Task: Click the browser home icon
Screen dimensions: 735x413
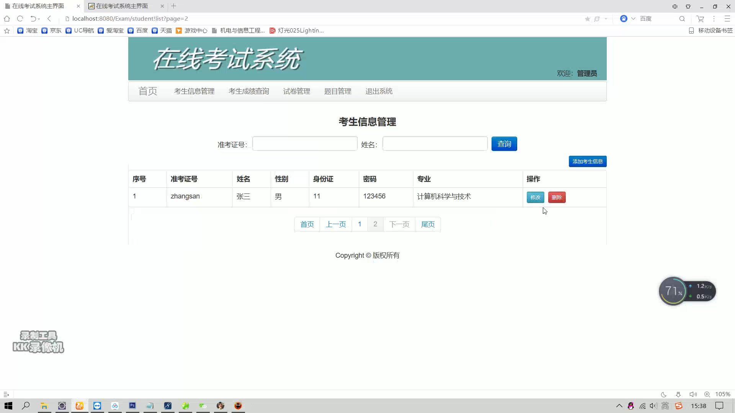Action: coord(7,18)
